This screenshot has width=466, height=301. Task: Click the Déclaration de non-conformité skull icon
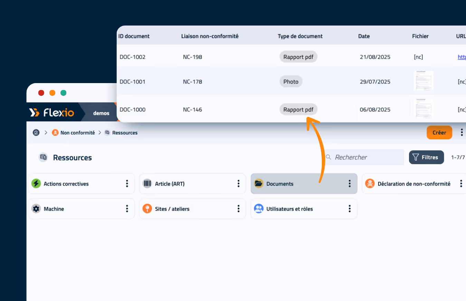click(x=370, y=183)
